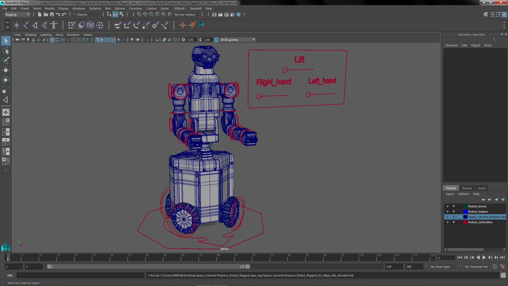Activate the Move tool
The image size is (508, 286).
(6, 70)
